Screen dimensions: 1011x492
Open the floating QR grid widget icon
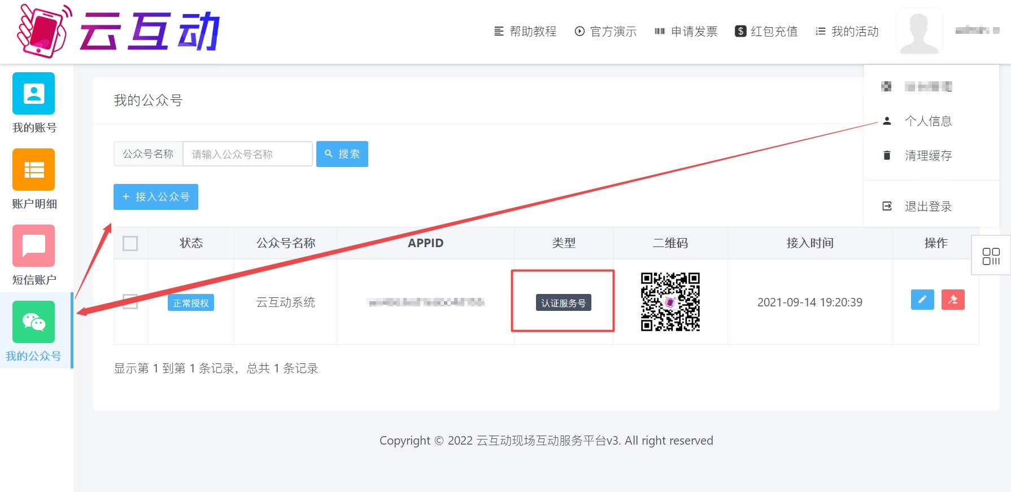(991, 256)
